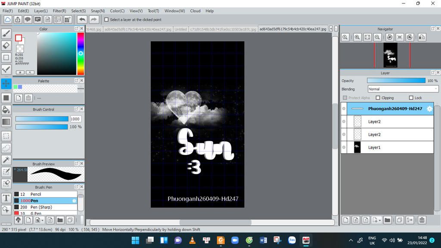Open the cloud icon in top toolbar
441x248 pixels.
coord(8,20)
